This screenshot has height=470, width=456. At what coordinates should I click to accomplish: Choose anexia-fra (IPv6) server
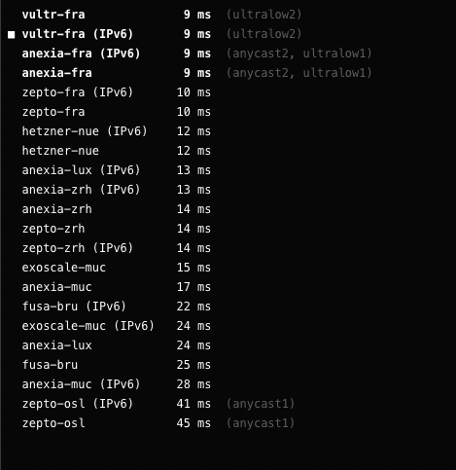(x=196, y=54)
